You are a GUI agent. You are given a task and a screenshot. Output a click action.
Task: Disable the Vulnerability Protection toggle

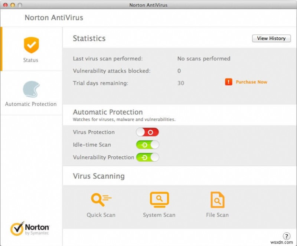pos(147,157)
